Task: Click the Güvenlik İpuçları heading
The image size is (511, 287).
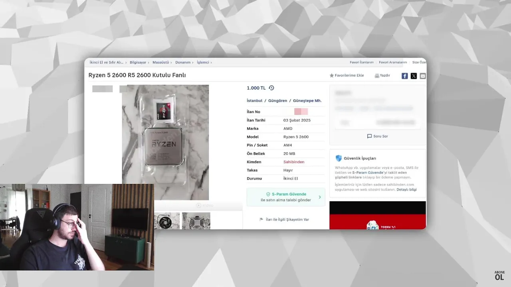Action: [x=360, y=159]
